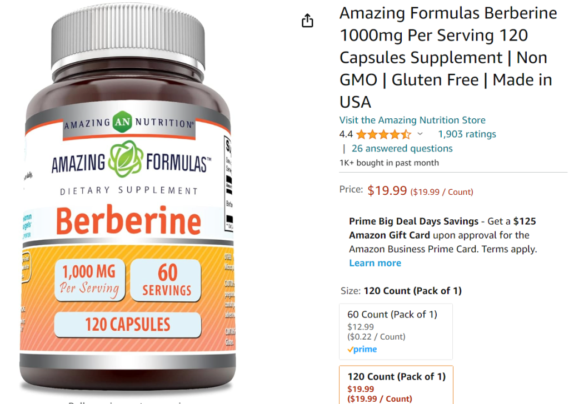
Task: Click the green AN Nutrition logo on bottle
Action: (x=122, y=122)
